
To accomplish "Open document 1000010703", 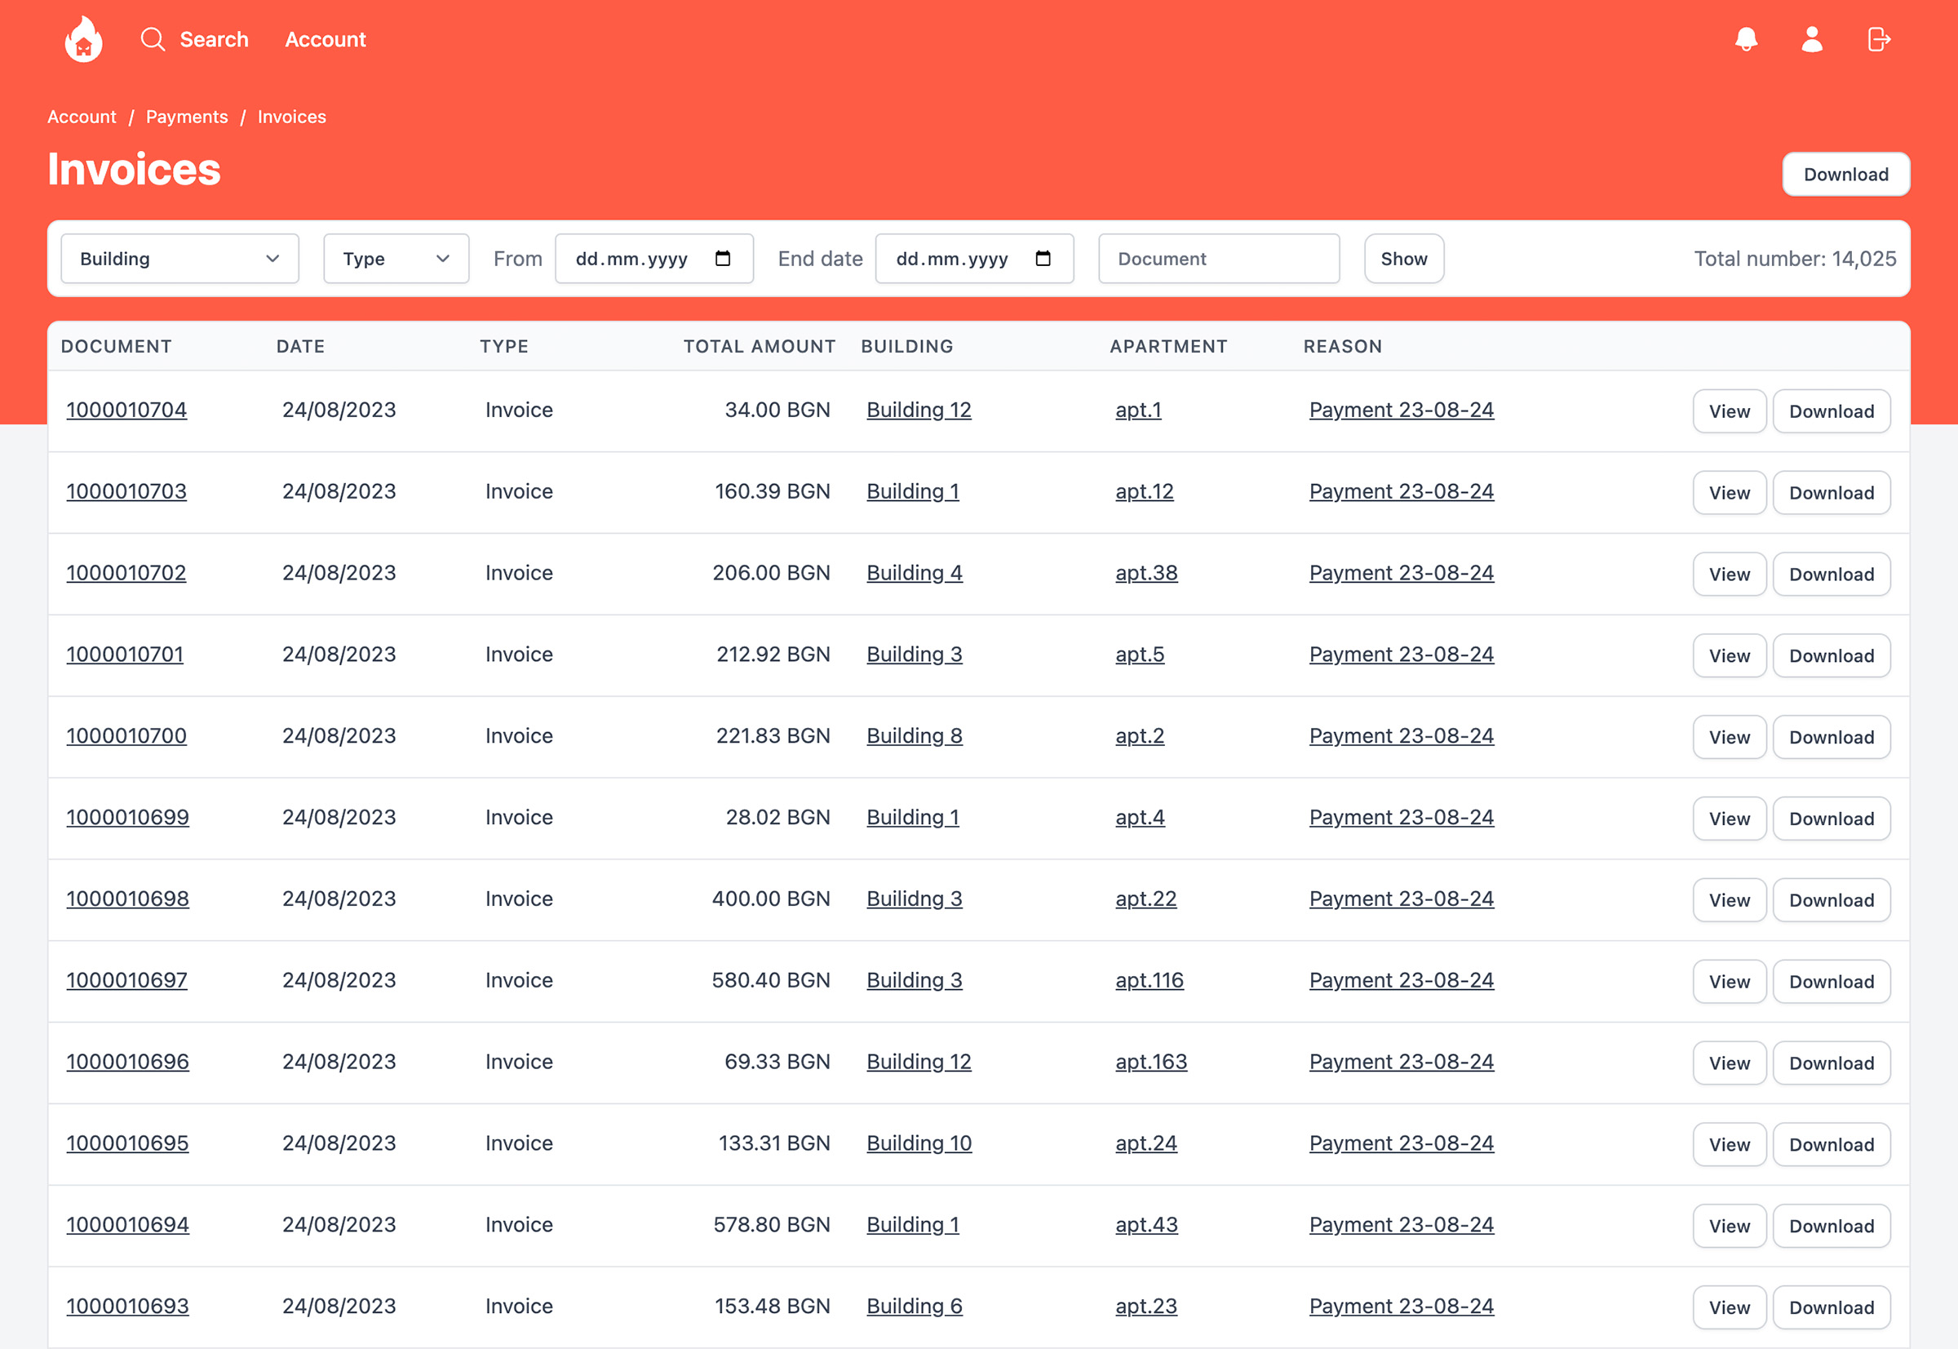I will tap(126, 491).
